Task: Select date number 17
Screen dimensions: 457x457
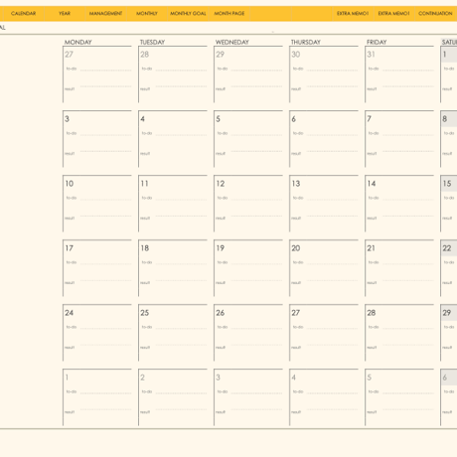Action: [x=69, y=248]
